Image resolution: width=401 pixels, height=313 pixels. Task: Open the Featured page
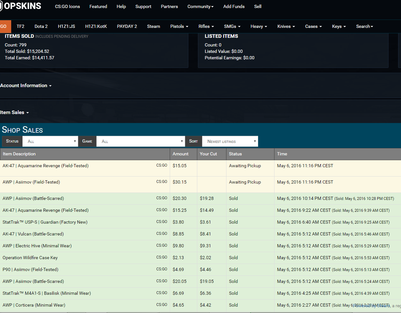98,6
